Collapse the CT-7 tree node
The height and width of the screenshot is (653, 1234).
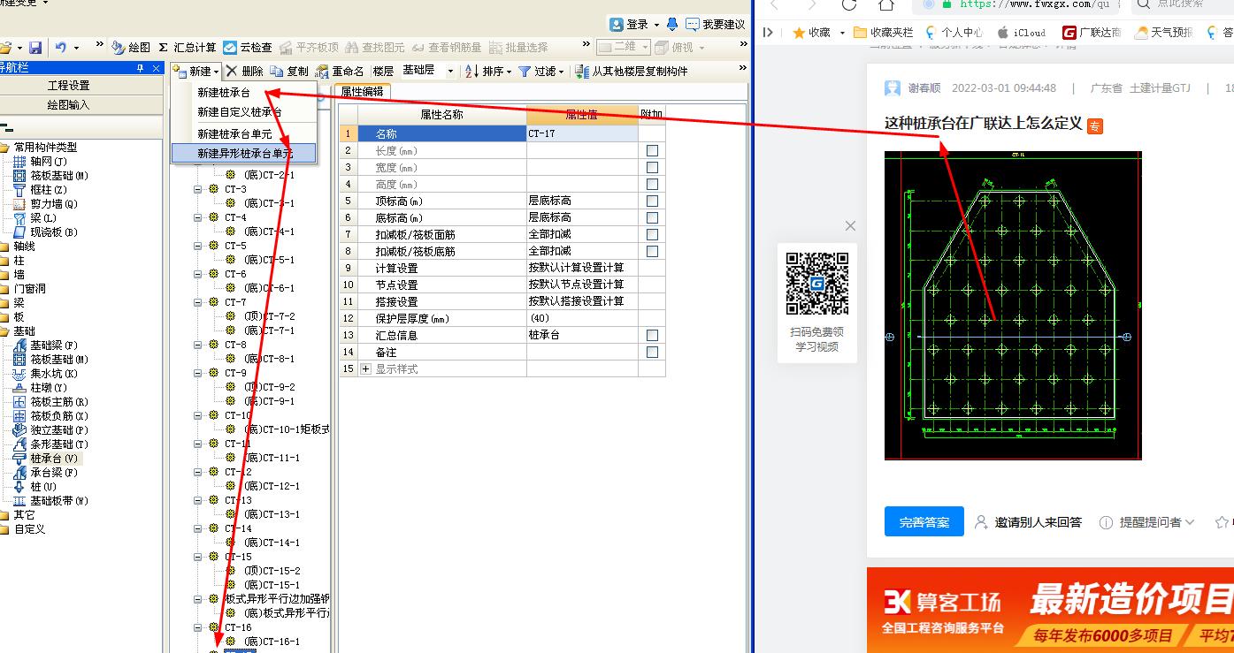[x=198, y=302]
